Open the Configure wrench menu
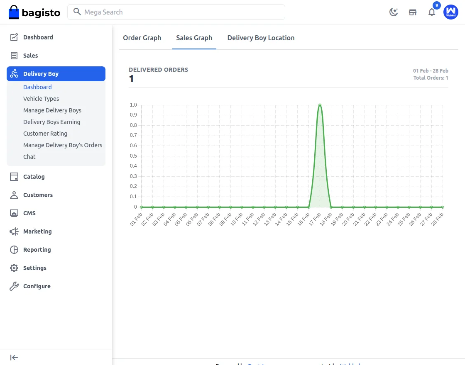 (x=37, y=286)
